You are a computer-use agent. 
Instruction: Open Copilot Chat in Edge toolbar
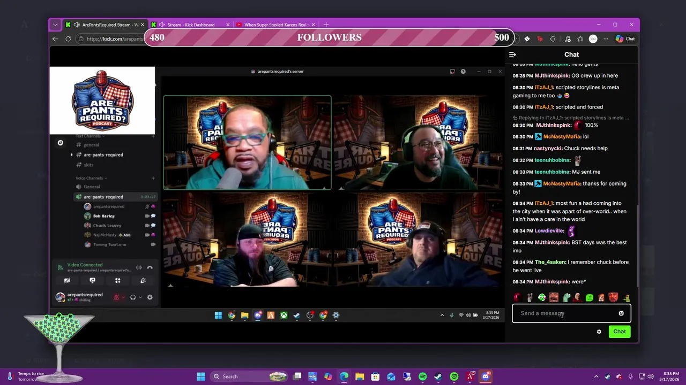tap(625, 38)
